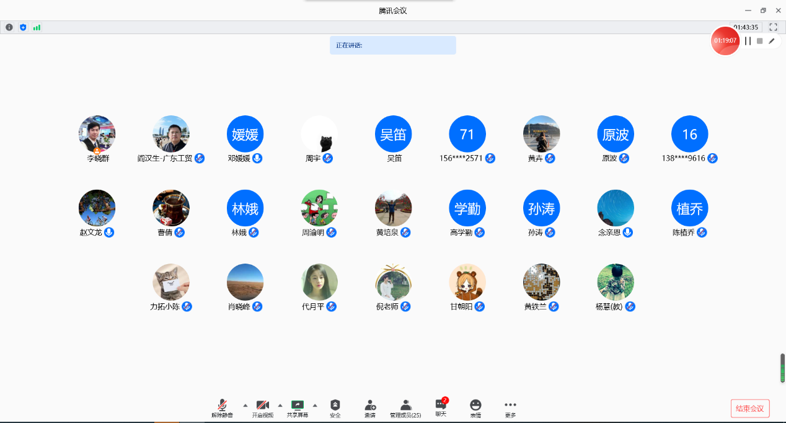
Task: Click the meeting info icon
Action: pos(9,27)
